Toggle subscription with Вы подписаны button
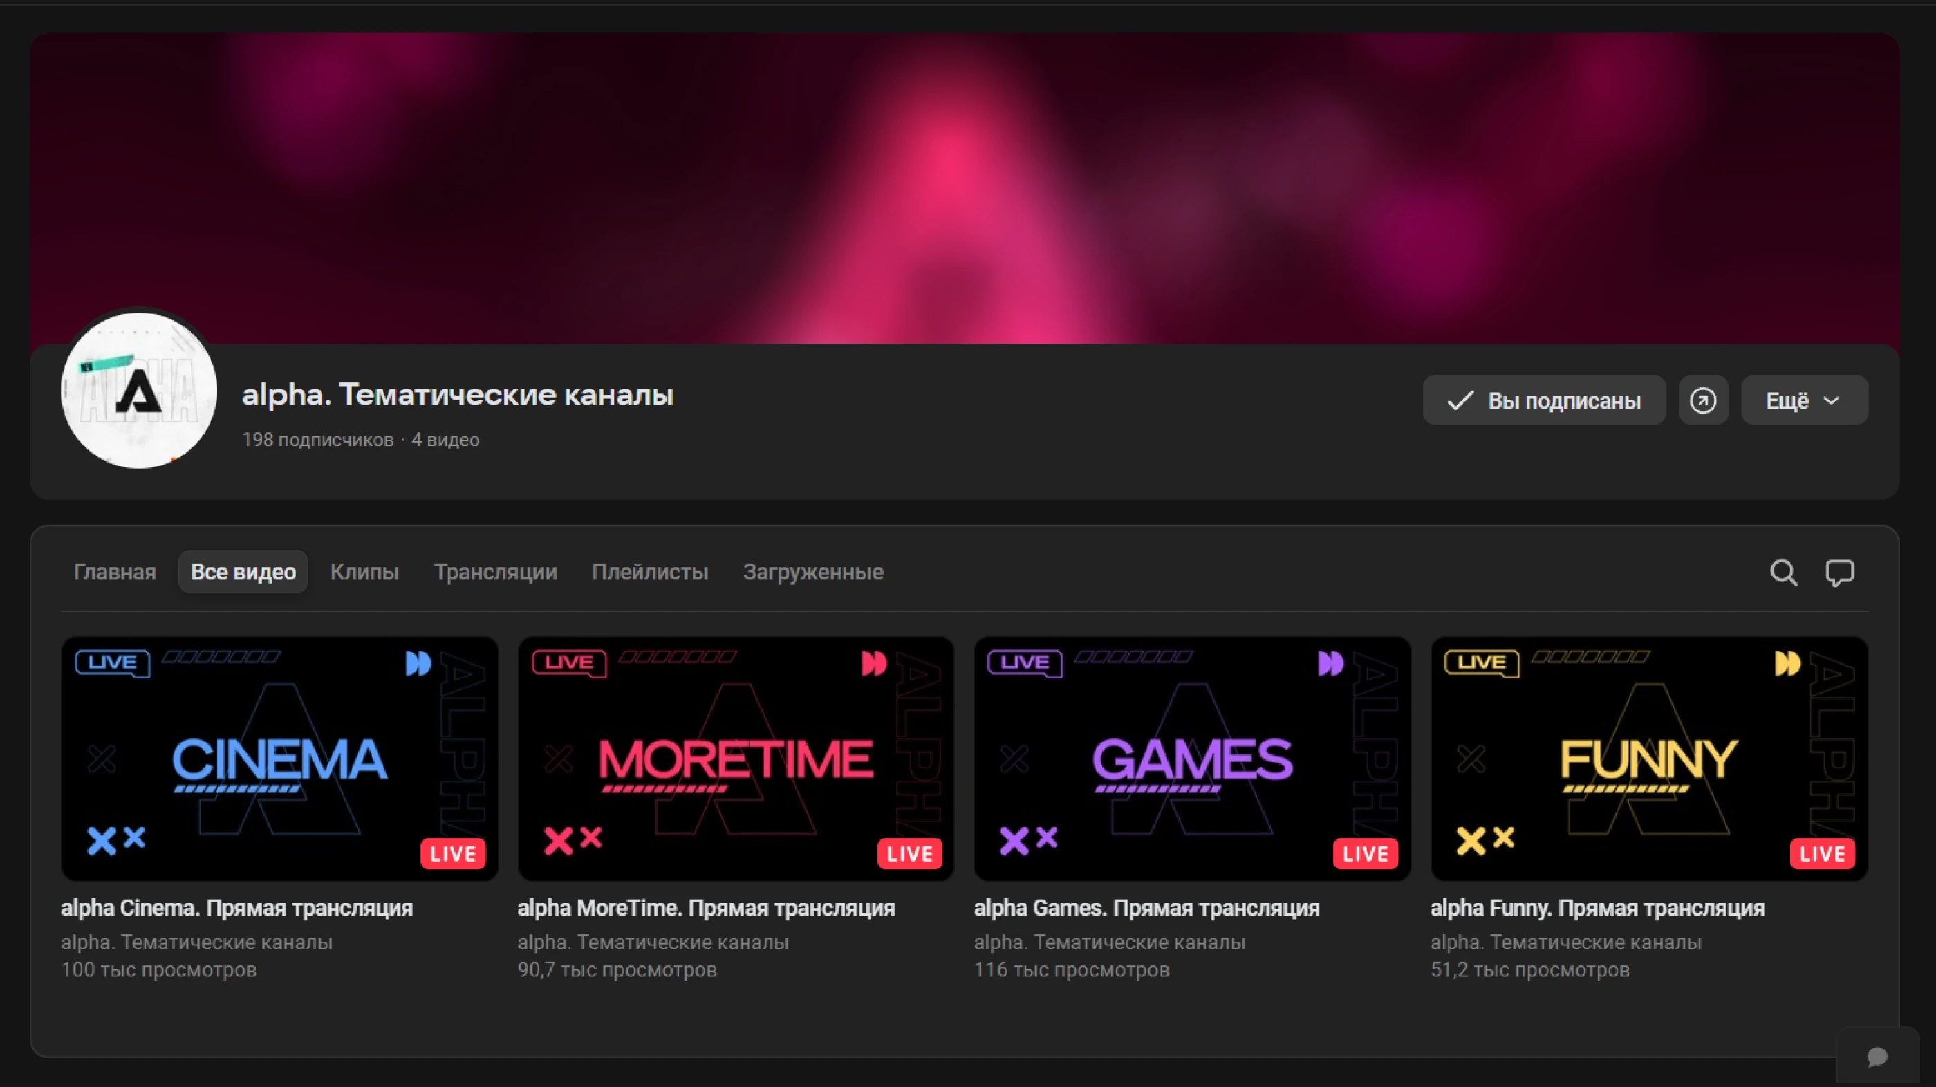Viewport: 1936px width, 1087px height. click(x=1544, y=400)
